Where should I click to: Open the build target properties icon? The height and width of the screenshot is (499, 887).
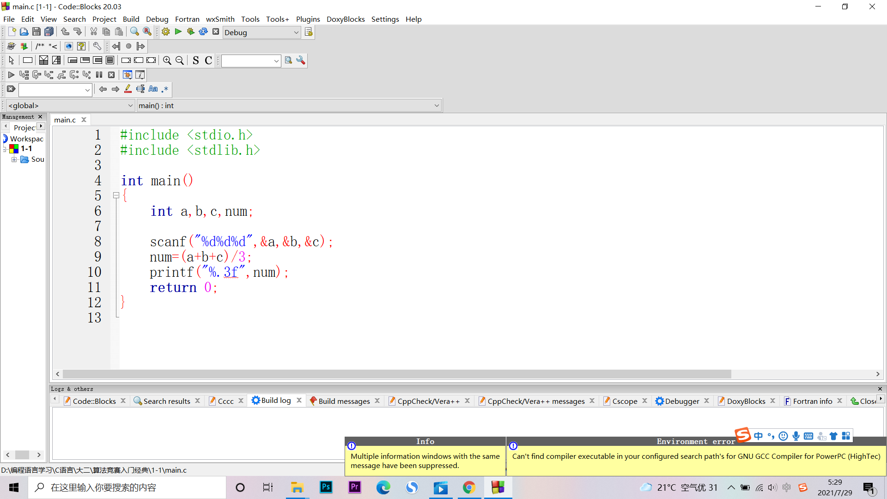309,32
